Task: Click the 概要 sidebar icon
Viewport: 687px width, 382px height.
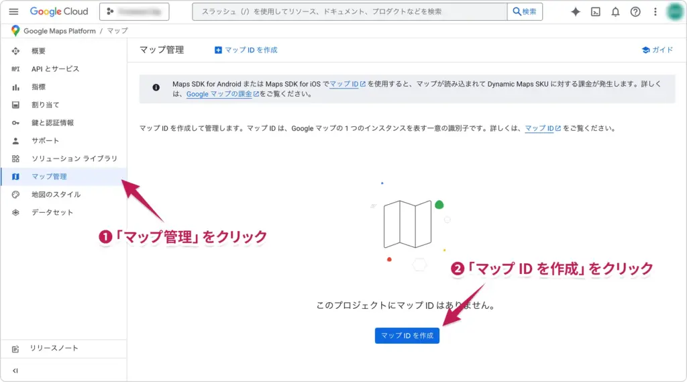Action: [x=15, y=51]
